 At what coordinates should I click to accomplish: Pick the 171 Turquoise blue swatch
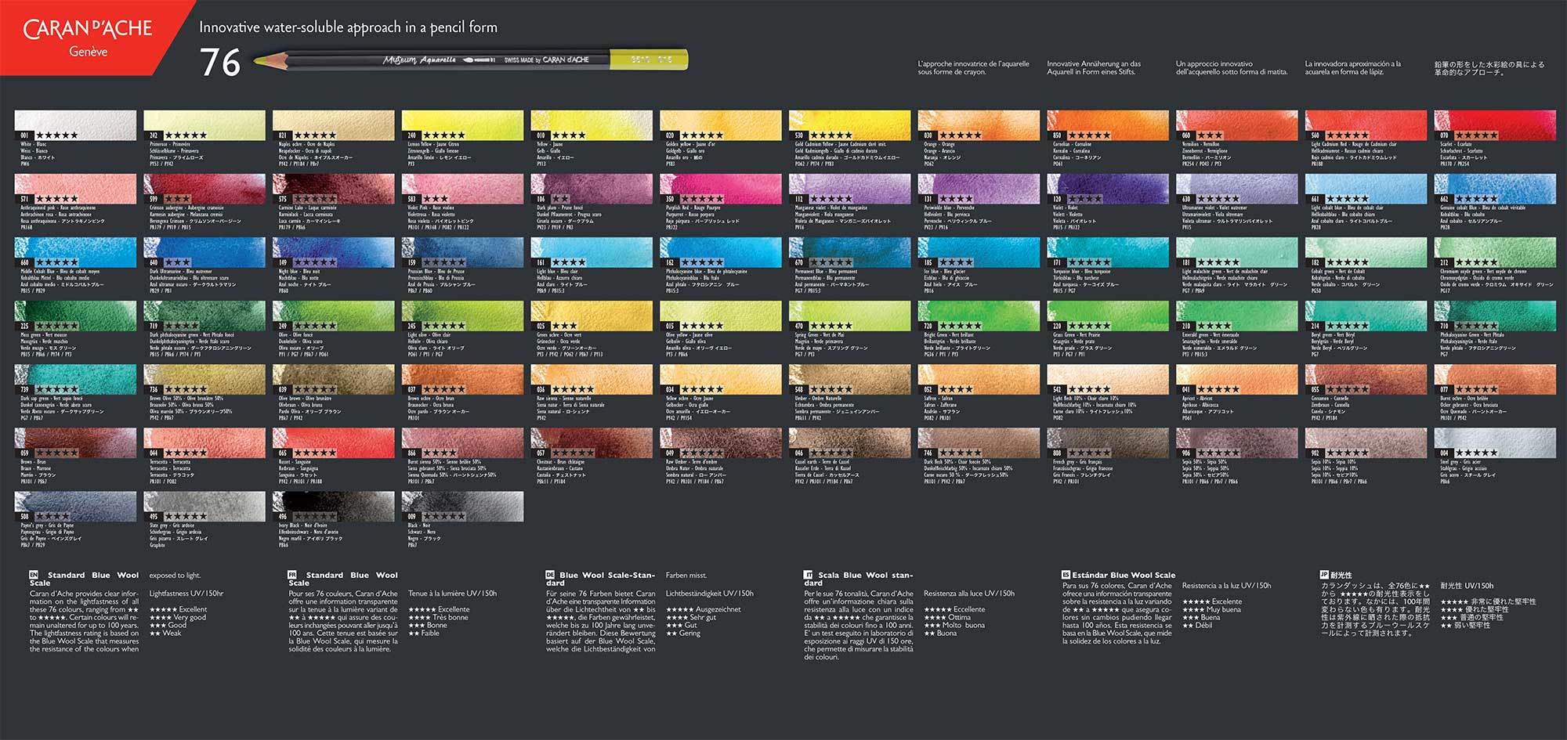tap(1108, 253)
